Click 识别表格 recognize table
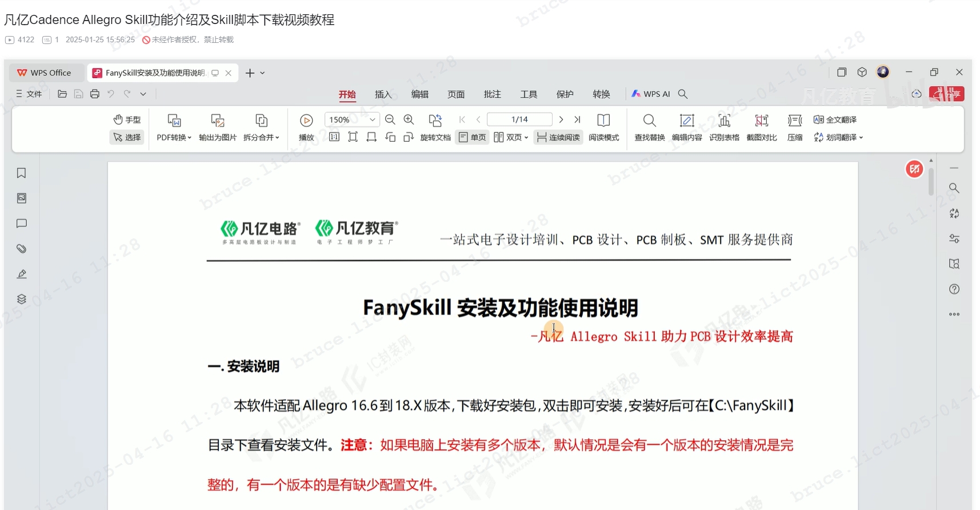Image resolution: width=980 pixels, height=510 pixels. pos(724,127)
